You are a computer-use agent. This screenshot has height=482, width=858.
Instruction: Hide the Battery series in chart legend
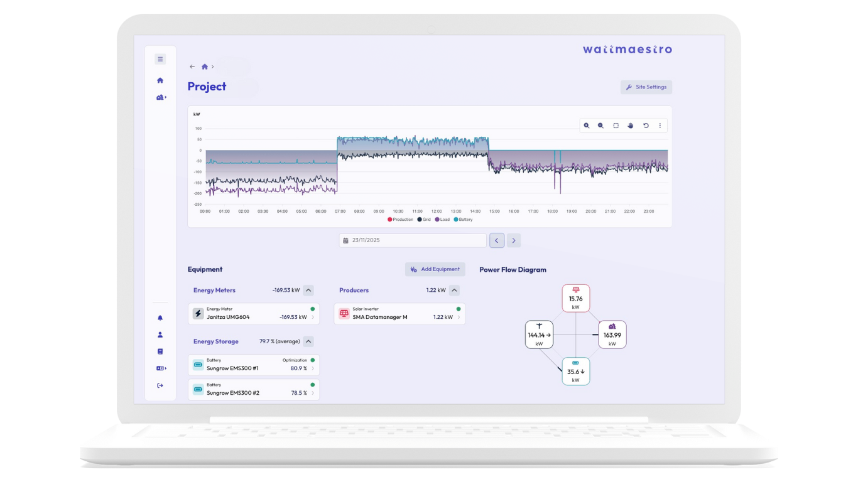click(x=463, y=220)
